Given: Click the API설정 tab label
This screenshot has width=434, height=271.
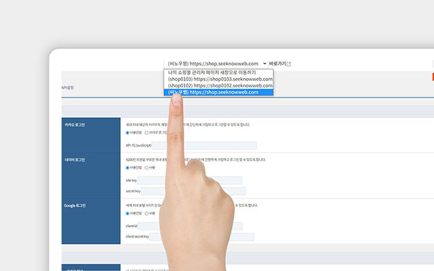Looking at the screenshot, I should click(67, 87).
